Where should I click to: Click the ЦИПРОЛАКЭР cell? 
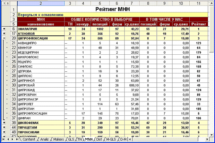click(x=41, y=99)
